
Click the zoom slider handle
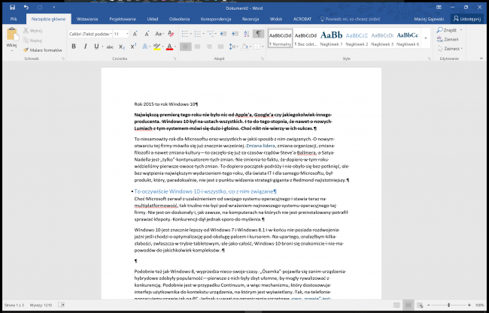coord(449,305)
